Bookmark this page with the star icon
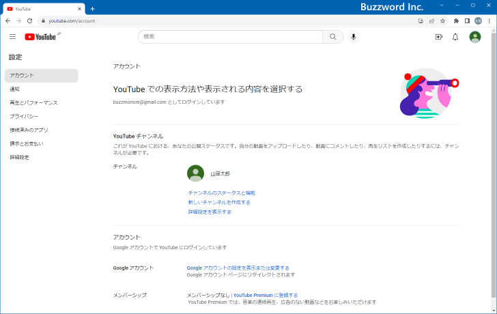This screenshot has height=314, width=497. click(x=443, y=21)
